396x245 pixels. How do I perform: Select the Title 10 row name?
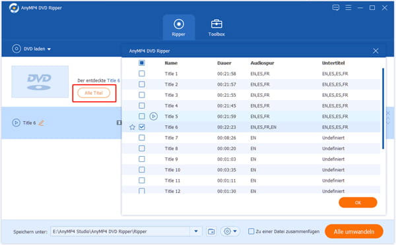click(x=172, y=170)
